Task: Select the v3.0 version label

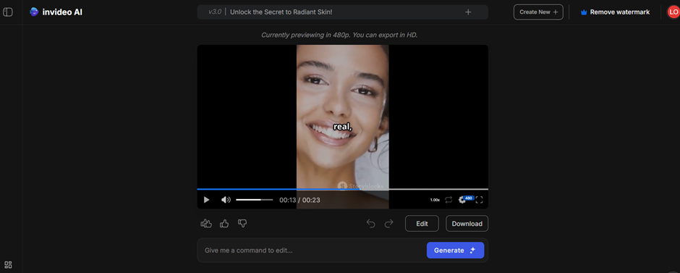Action: point(215,12)
